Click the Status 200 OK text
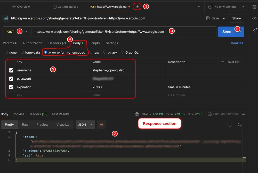The image size is (258, 173). tap(153, 114)
